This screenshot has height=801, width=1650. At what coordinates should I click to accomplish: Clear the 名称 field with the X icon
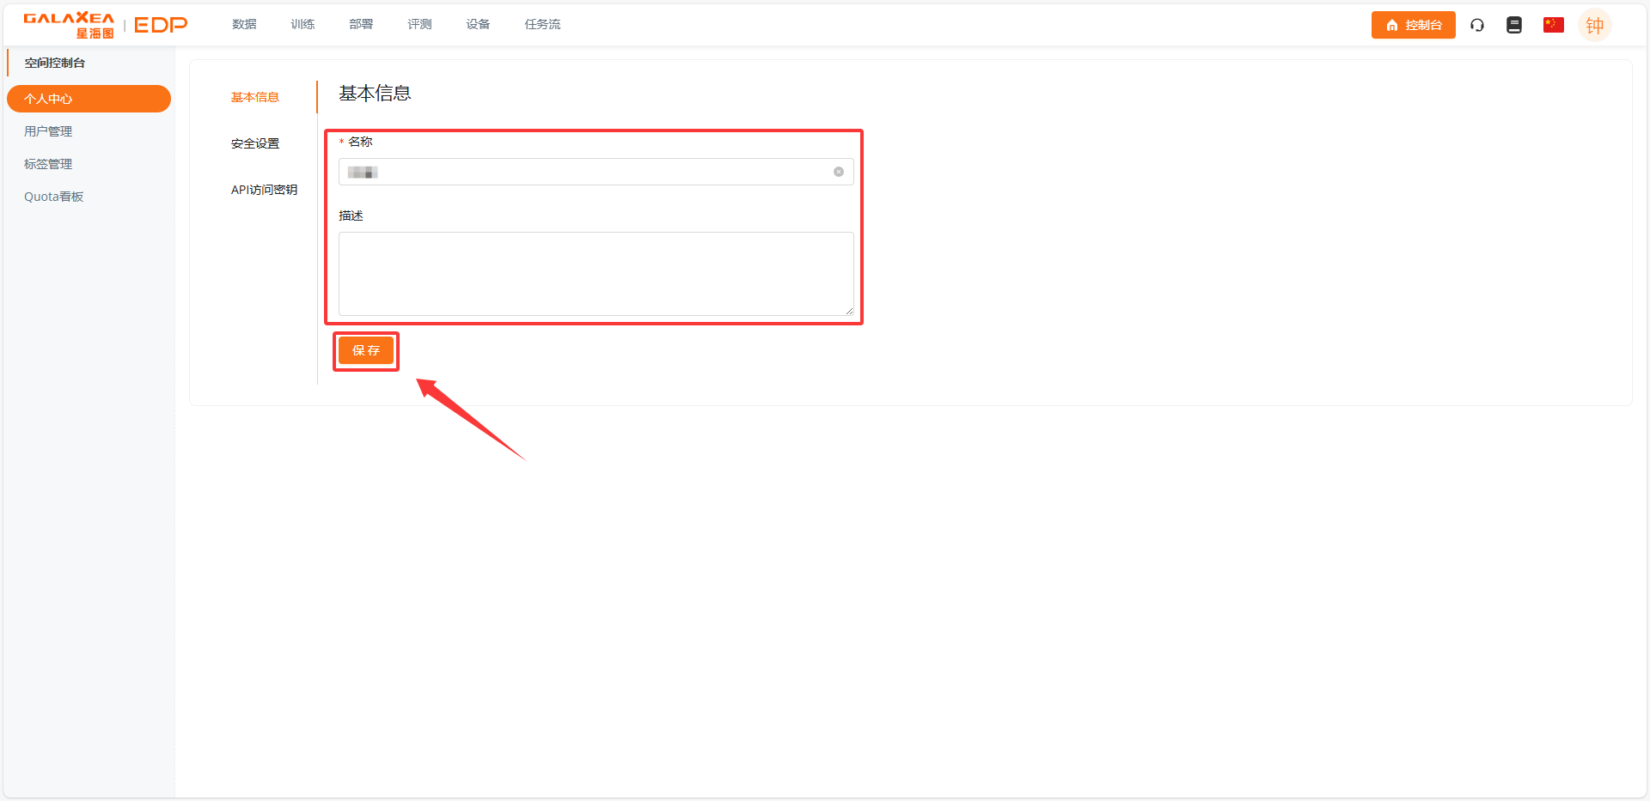[x=839, y=172]
